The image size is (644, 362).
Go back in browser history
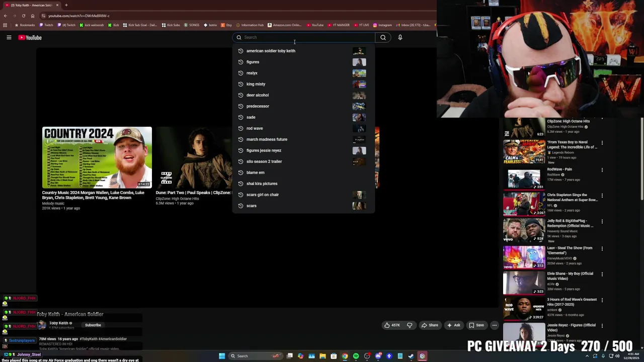[5, 16]
